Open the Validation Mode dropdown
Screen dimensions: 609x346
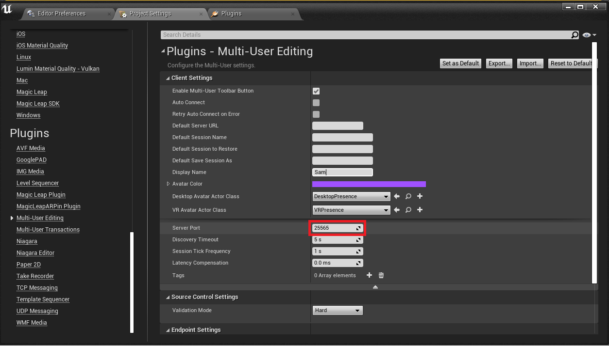point(338,310)
